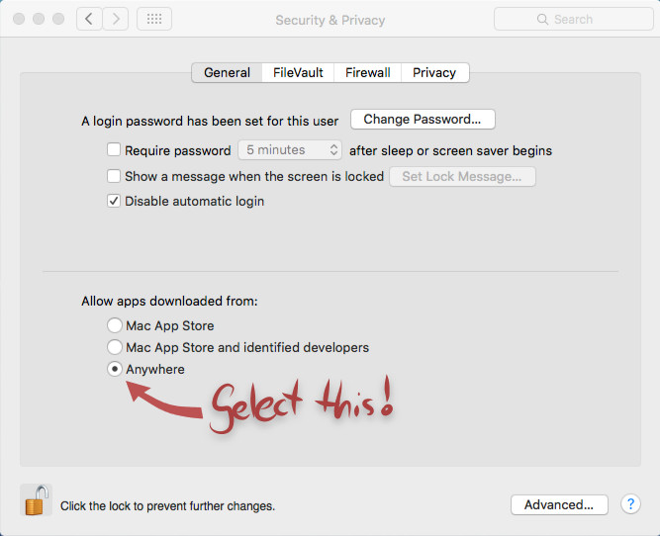This screenshot has height=536, width=660.
Task: Switch to the General tab
Action: [227, 72]
